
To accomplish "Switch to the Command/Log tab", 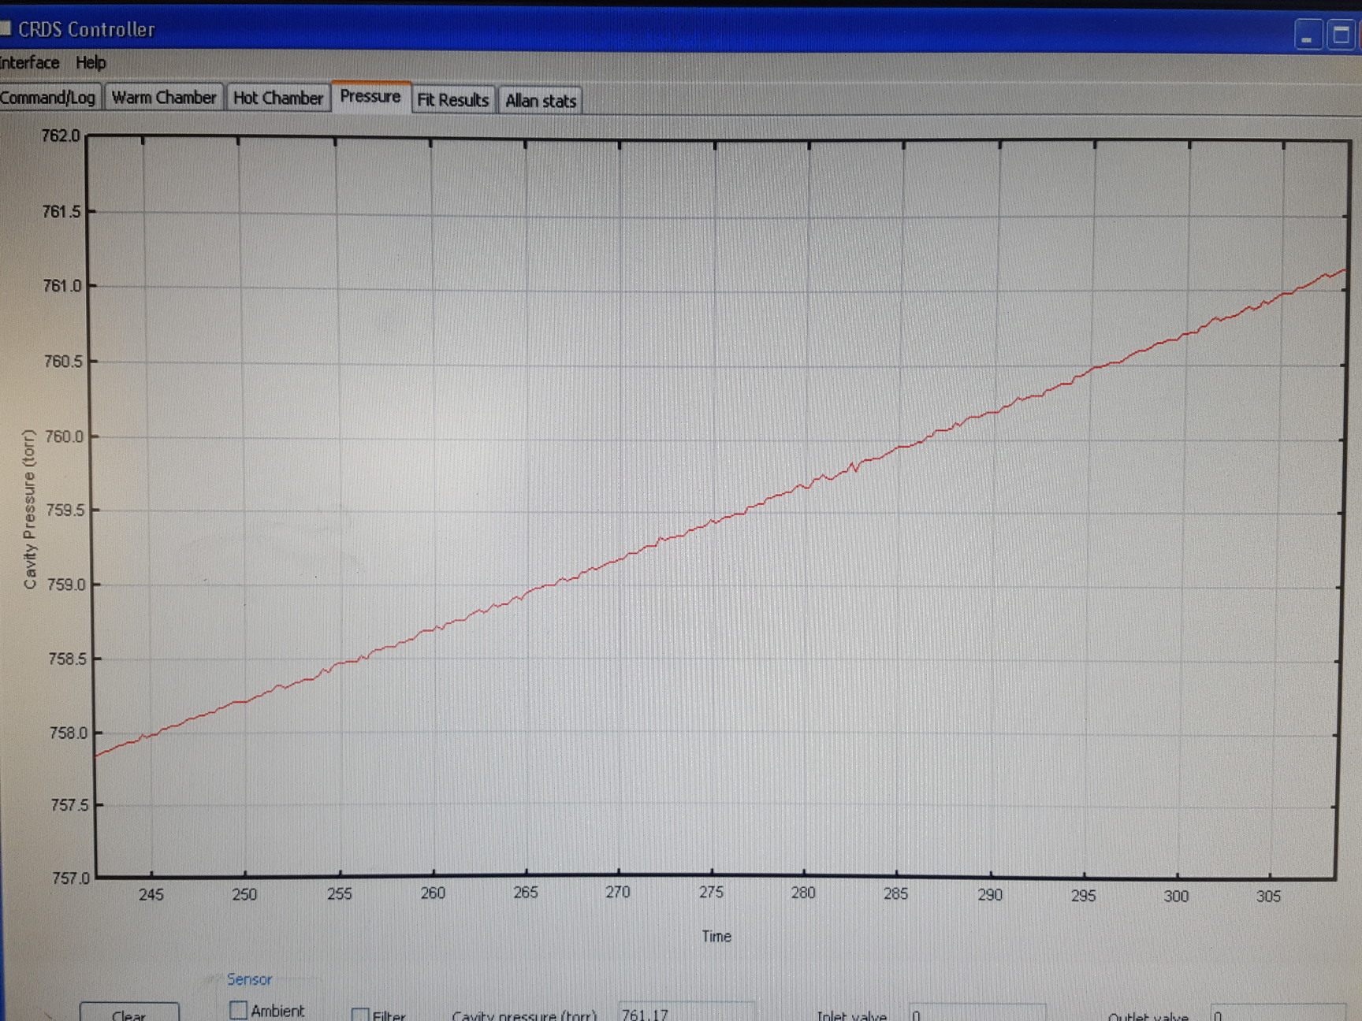I will (49, 98).
